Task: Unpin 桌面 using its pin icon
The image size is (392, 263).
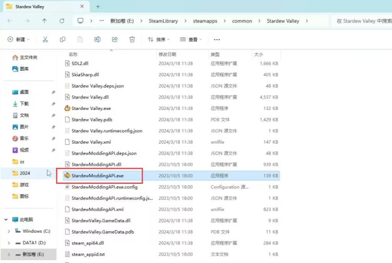Action: 53,92
